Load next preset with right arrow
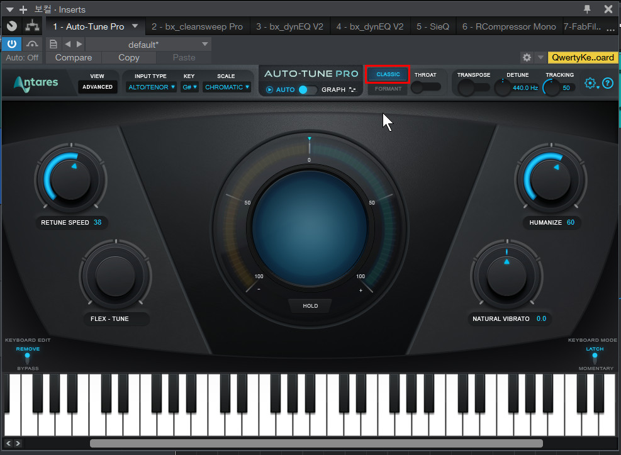Image resolution: width=621 pixels, height=455 pixels. pyautogui.click(x=80, y=44)
